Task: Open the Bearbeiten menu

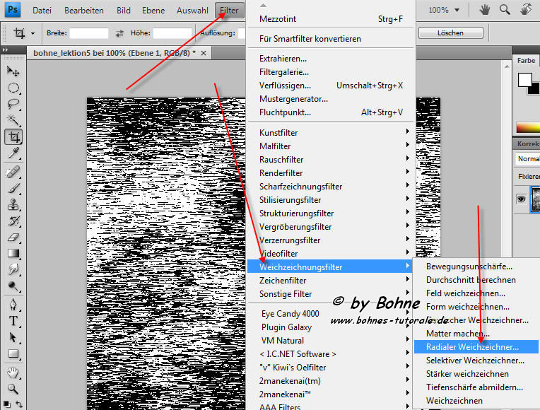Action: coord(83,11)
